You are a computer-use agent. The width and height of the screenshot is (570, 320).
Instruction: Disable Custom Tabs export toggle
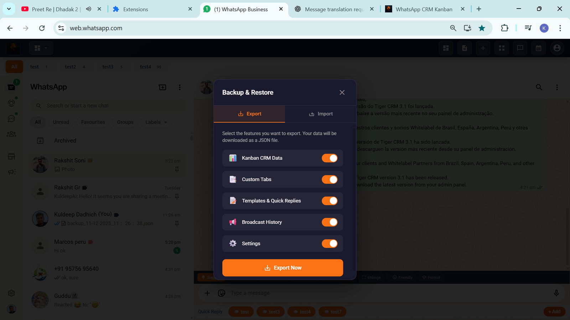[x=330, y=180]
